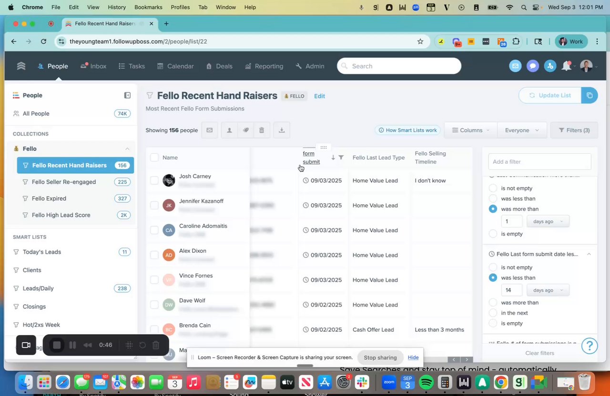Click the 'Add a filter' input field
Image resolution: width=610 pixels, height=396 pixels.
(x=539, y=162)
